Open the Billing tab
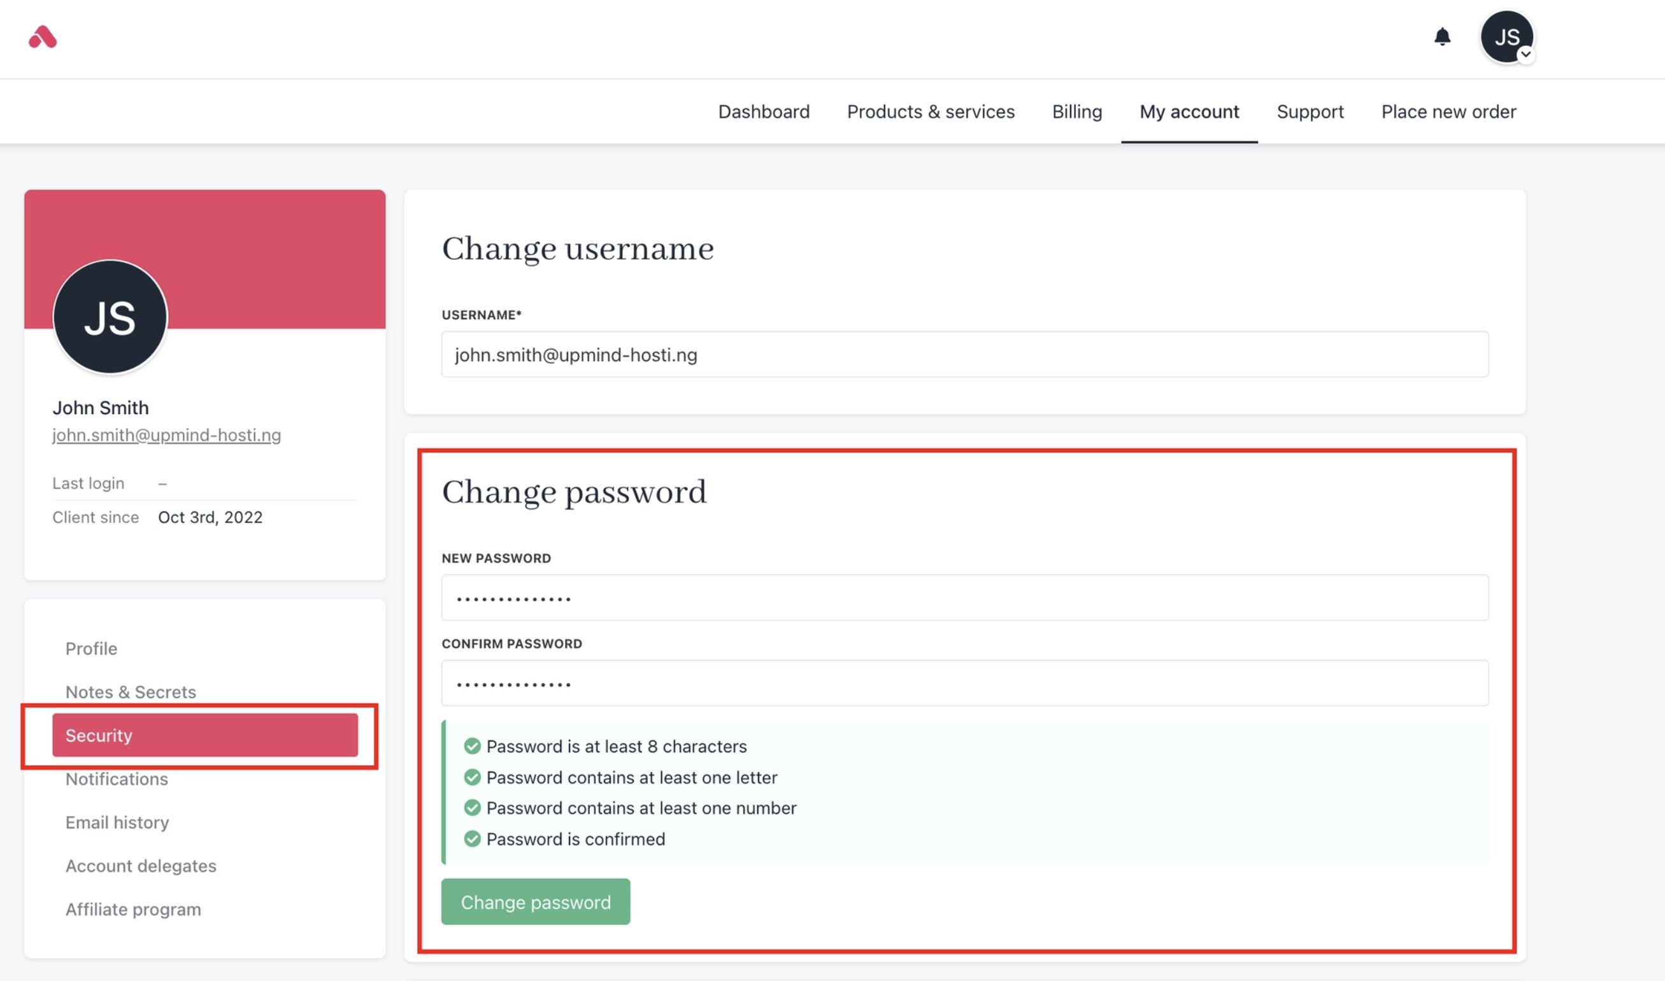This screenshot has width=1665, height=981. (1076, 111)
